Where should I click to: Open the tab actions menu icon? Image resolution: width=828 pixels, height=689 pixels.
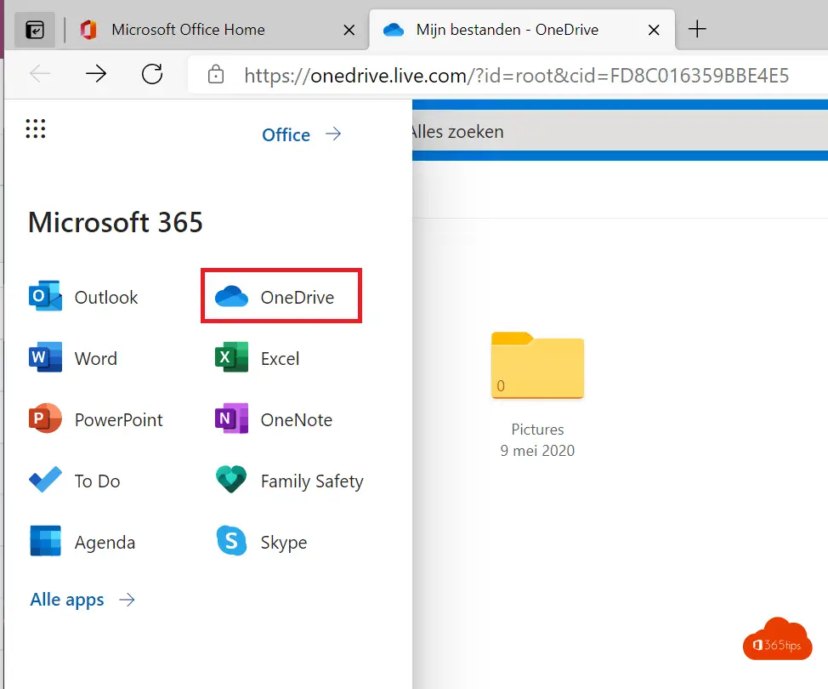point(35,30)
